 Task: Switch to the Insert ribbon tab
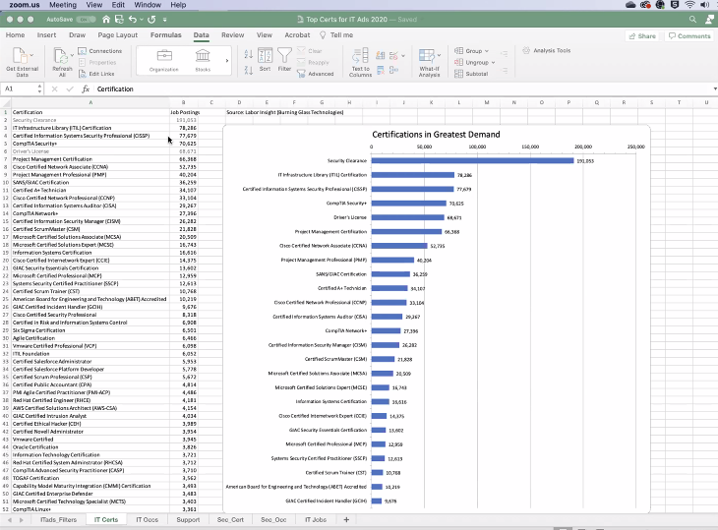pyautogui.click(x=46, y=34)
